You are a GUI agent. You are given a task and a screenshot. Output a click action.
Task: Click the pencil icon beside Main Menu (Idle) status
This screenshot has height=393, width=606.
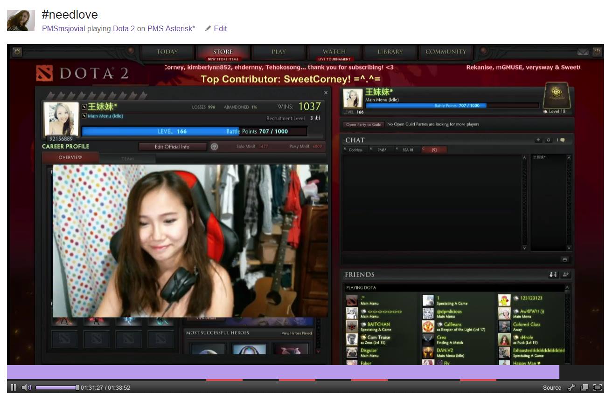[x=84, y=116]
